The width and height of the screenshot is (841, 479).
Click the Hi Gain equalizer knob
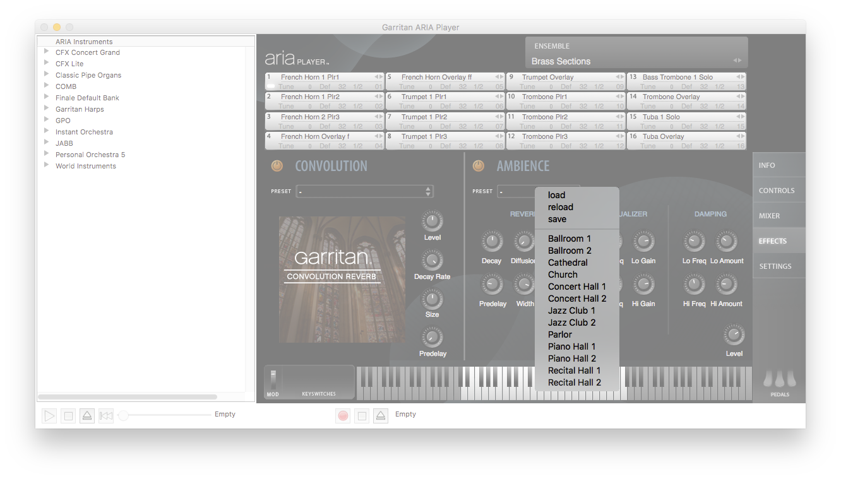tap(643, 285)
